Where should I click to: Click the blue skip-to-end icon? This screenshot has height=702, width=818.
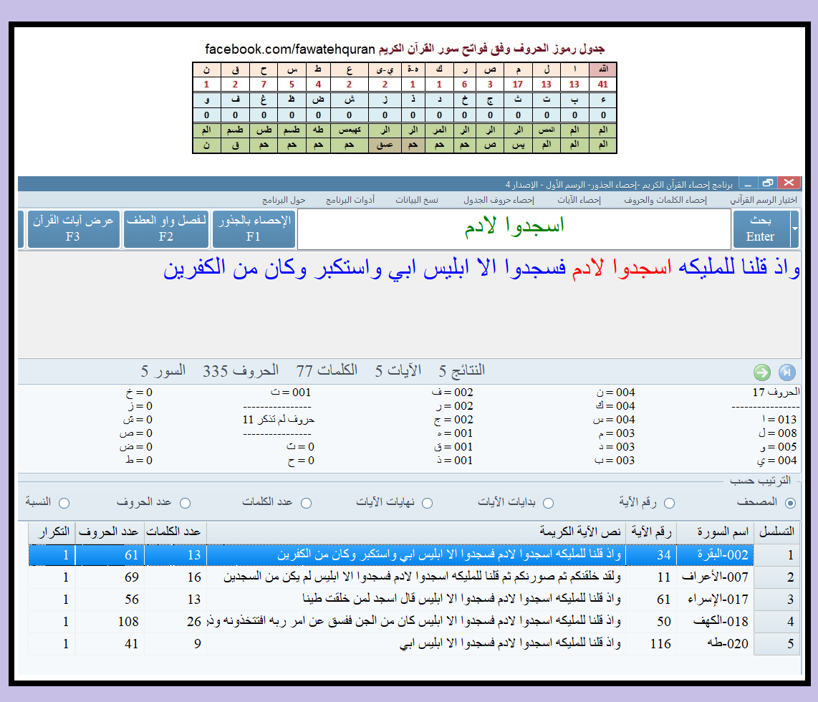(x=786, y=372)
